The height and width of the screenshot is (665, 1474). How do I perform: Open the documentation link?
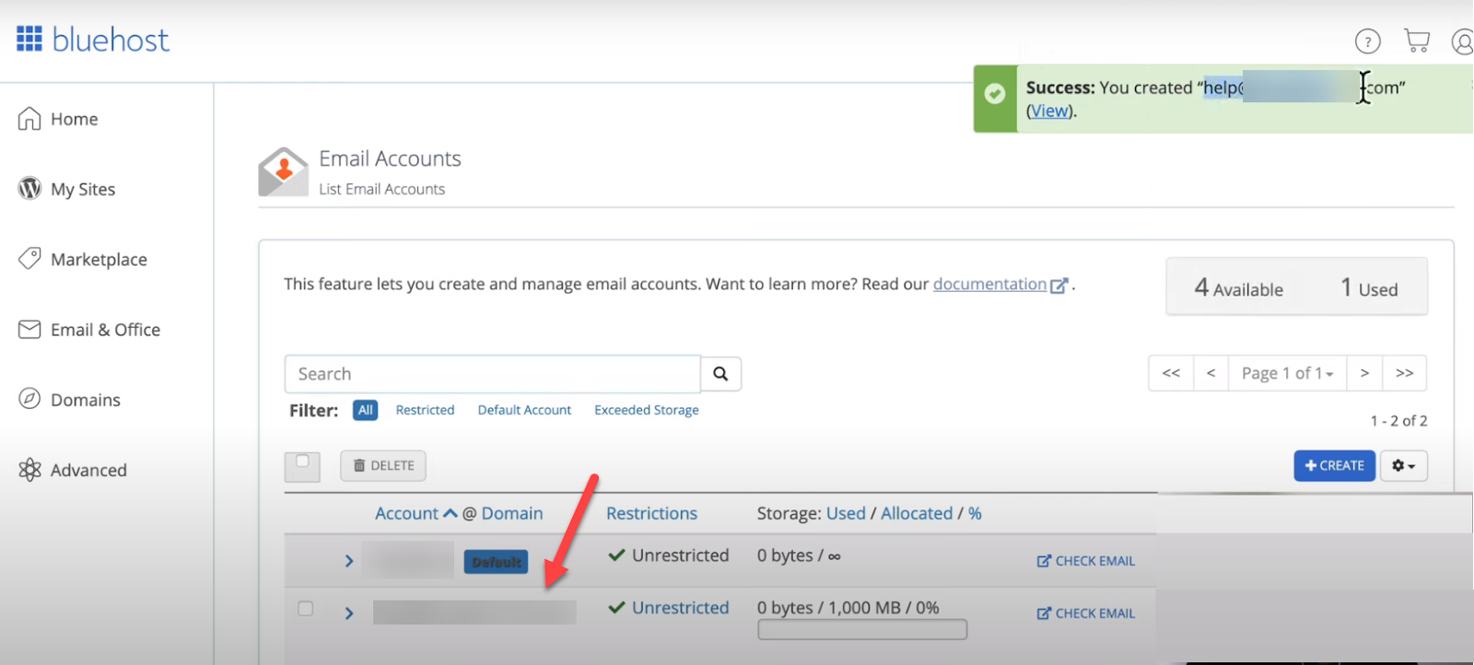[989, 284]
